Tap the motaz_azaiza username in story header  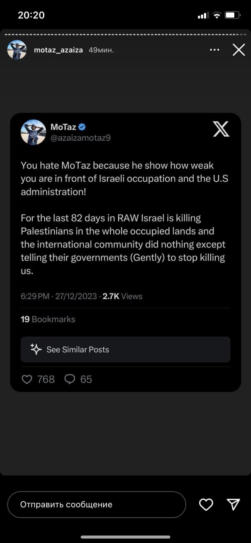[x=59, y=50]
